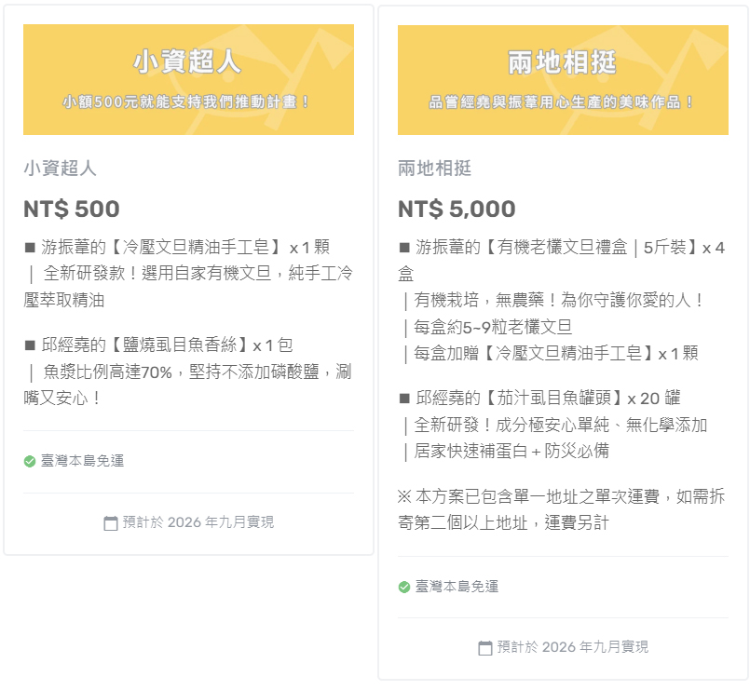Viewport: 750px width, 690px height.
Task: Click the shipping note starting with ※ 本方案
Action: (562, 510)
